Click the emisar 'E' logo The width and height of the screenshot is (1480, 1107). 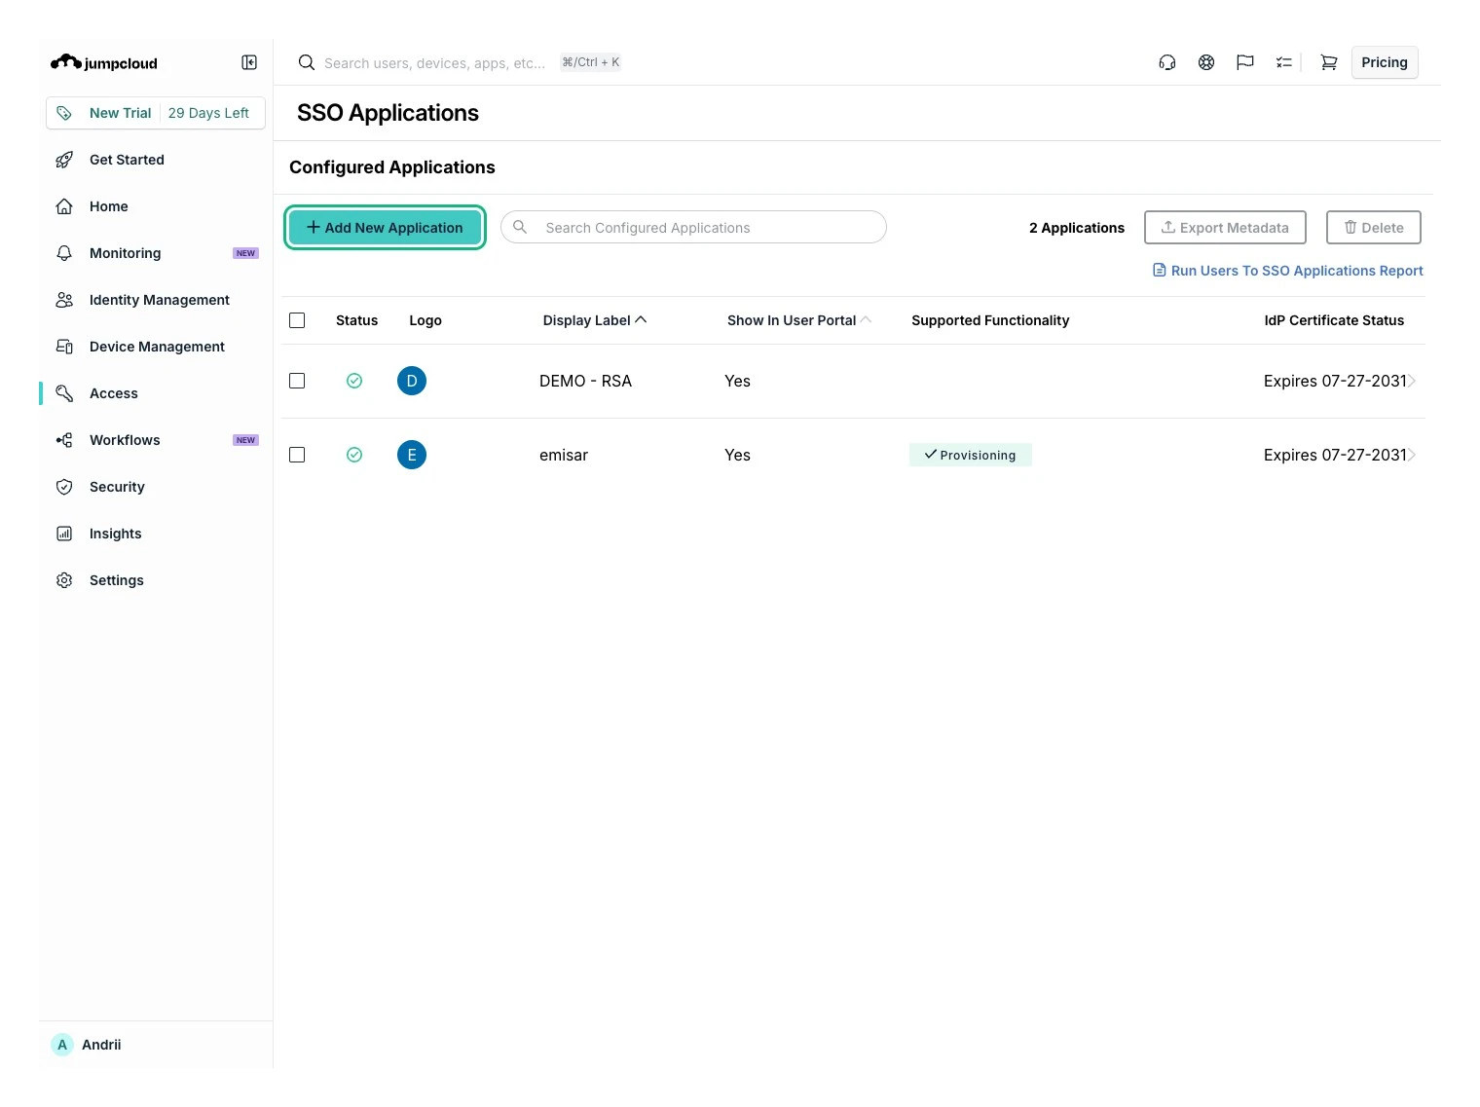412,455
